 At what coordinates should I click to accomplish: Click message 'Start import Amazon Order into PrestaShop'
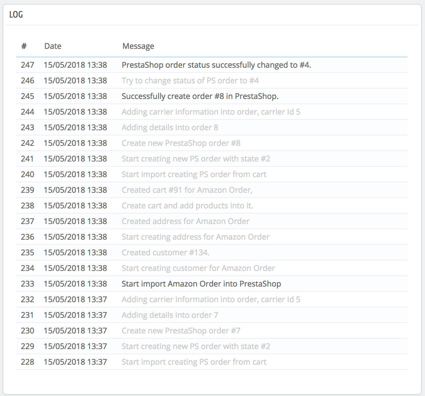click(x=201, y=284)
